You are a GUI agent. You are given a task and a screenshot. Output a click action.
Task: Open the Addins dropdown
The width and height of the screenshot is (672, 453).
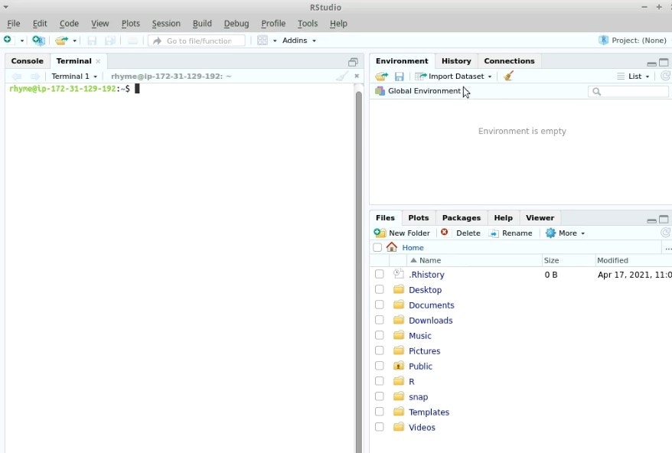(x=299, y=41)
